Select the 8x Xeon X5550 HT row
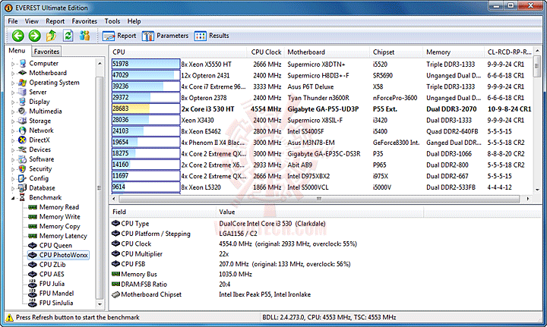Screen dimensions: 547x327 321,64
